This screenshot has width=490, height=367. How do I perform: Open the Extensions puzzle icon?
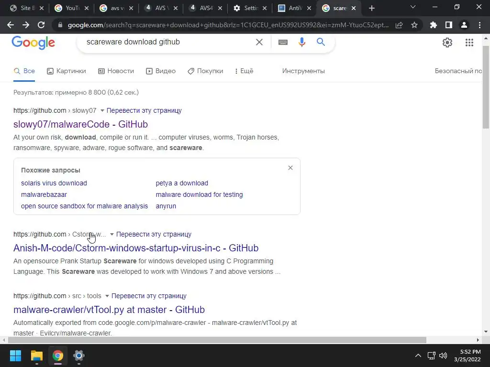434,25
